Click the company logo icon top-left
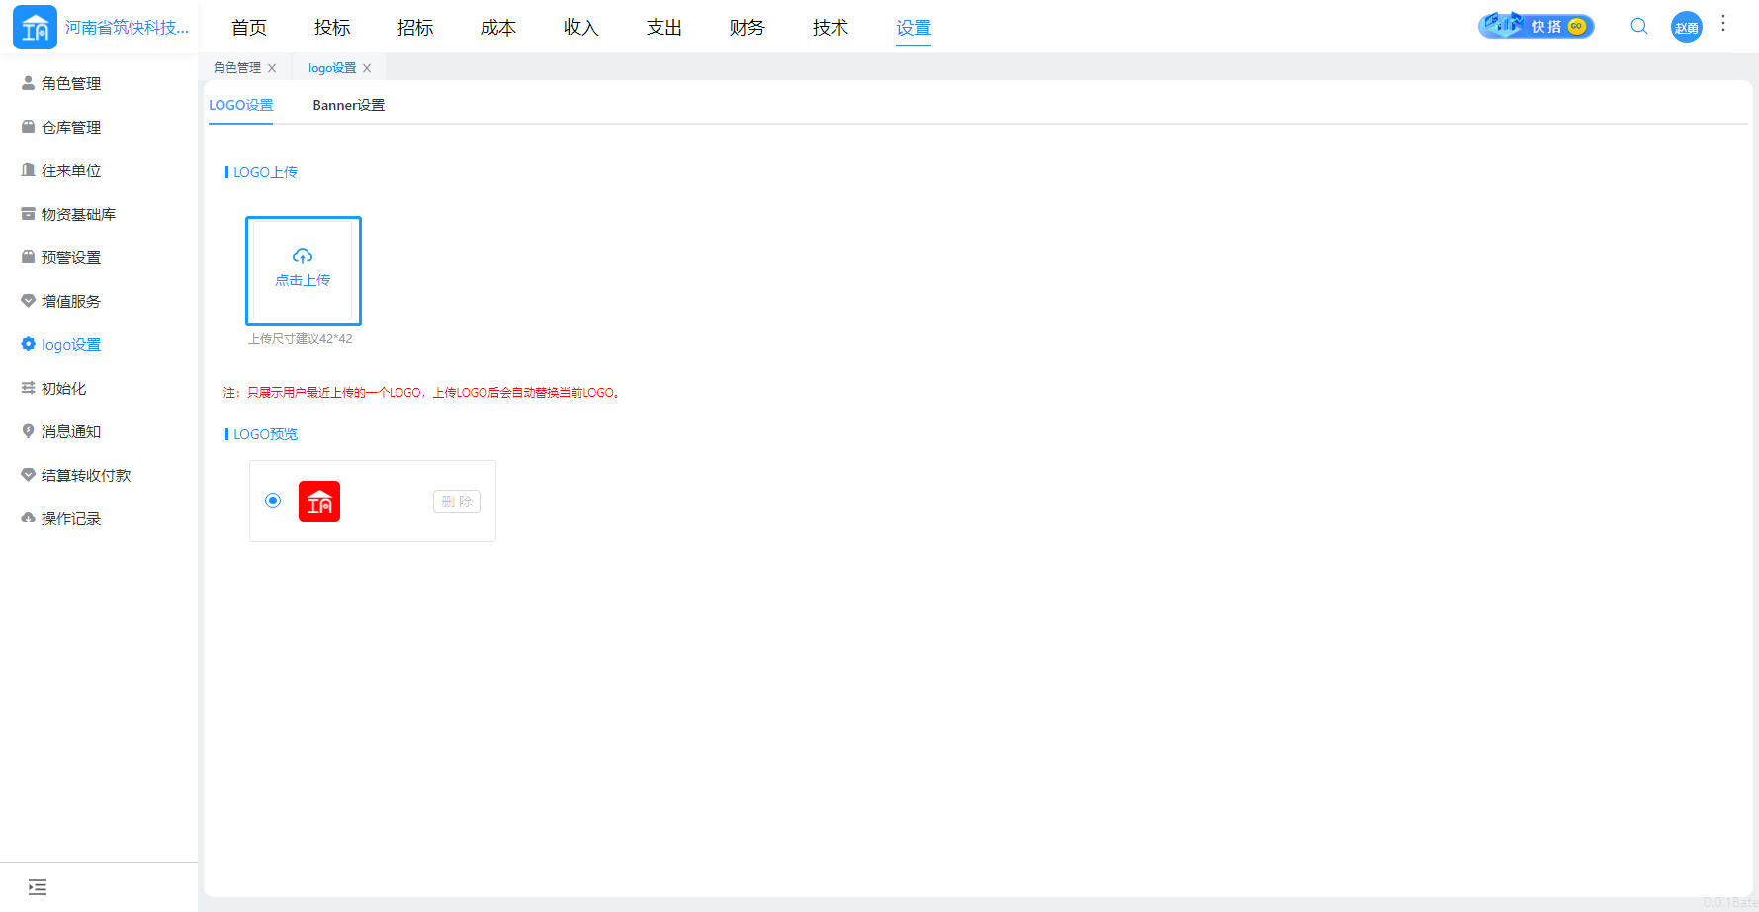The width and height of the screenshot is (1759, 912). pos(35,28)
